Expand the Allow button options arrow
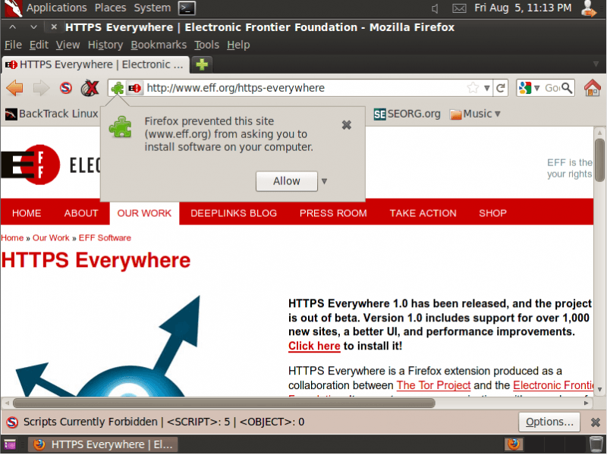 tap(325, 181)
